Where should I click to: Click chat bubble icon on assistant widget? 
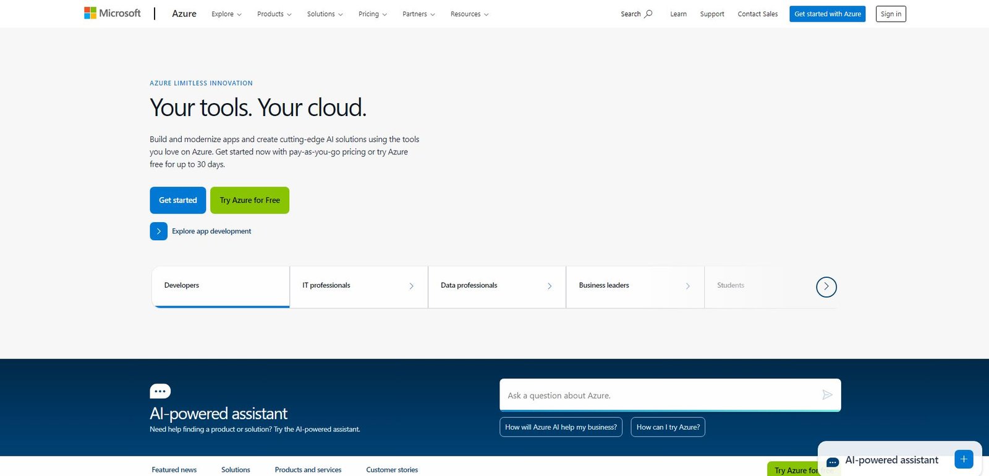(x=832, y=462)
